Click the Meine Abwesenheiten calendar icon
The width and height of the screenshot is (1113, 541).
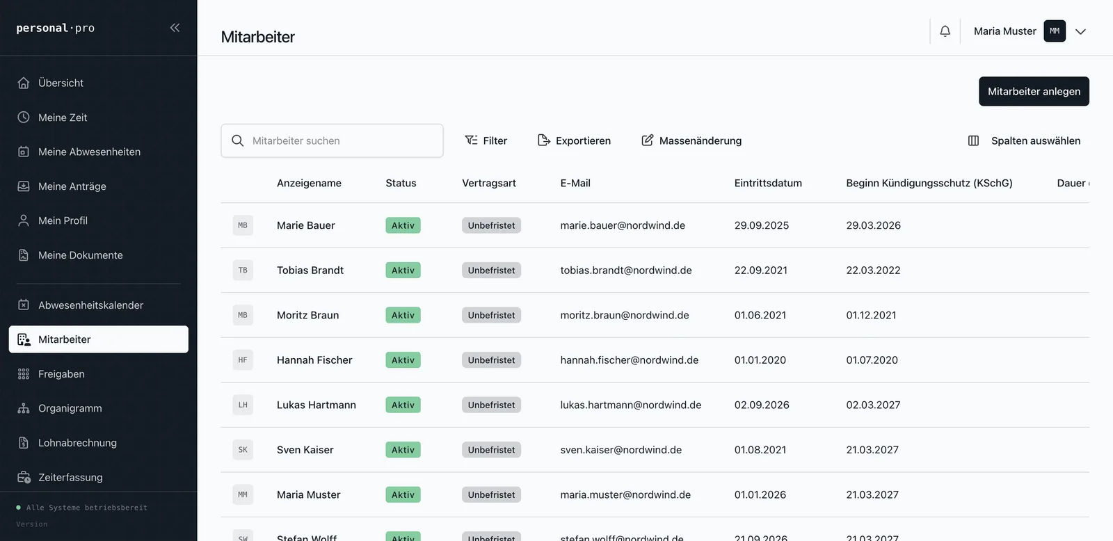click(24, 152)
